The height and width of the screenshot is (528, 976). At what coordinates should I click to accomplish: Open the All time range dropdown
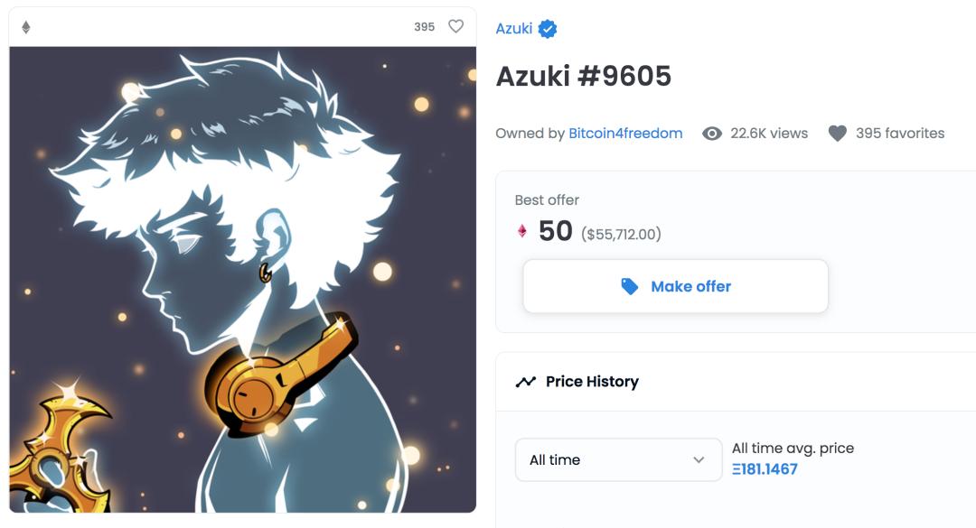tap(619, 459)
